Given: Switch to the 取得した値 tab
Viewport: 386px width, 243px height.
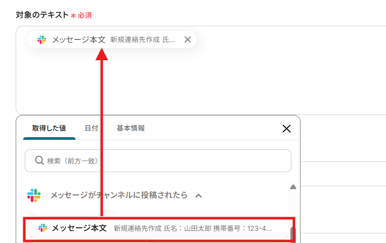Looking at the screenshot, I should 49,128.
